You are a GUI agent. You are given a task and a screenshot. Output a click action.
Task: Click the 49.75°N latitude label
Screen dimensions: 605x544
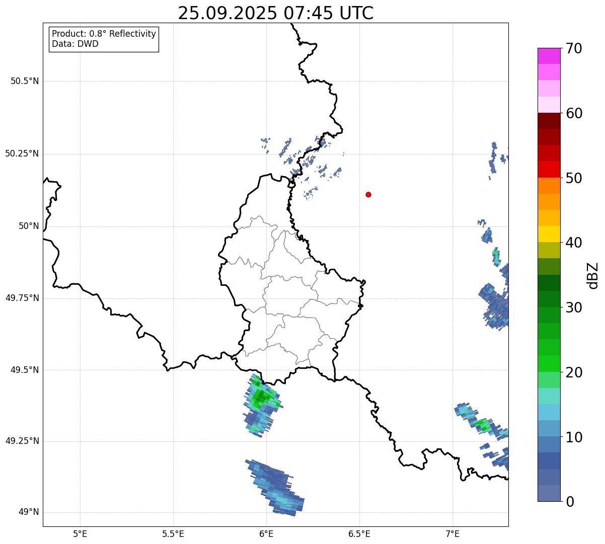pyautogui.click(x=22, y=298)
